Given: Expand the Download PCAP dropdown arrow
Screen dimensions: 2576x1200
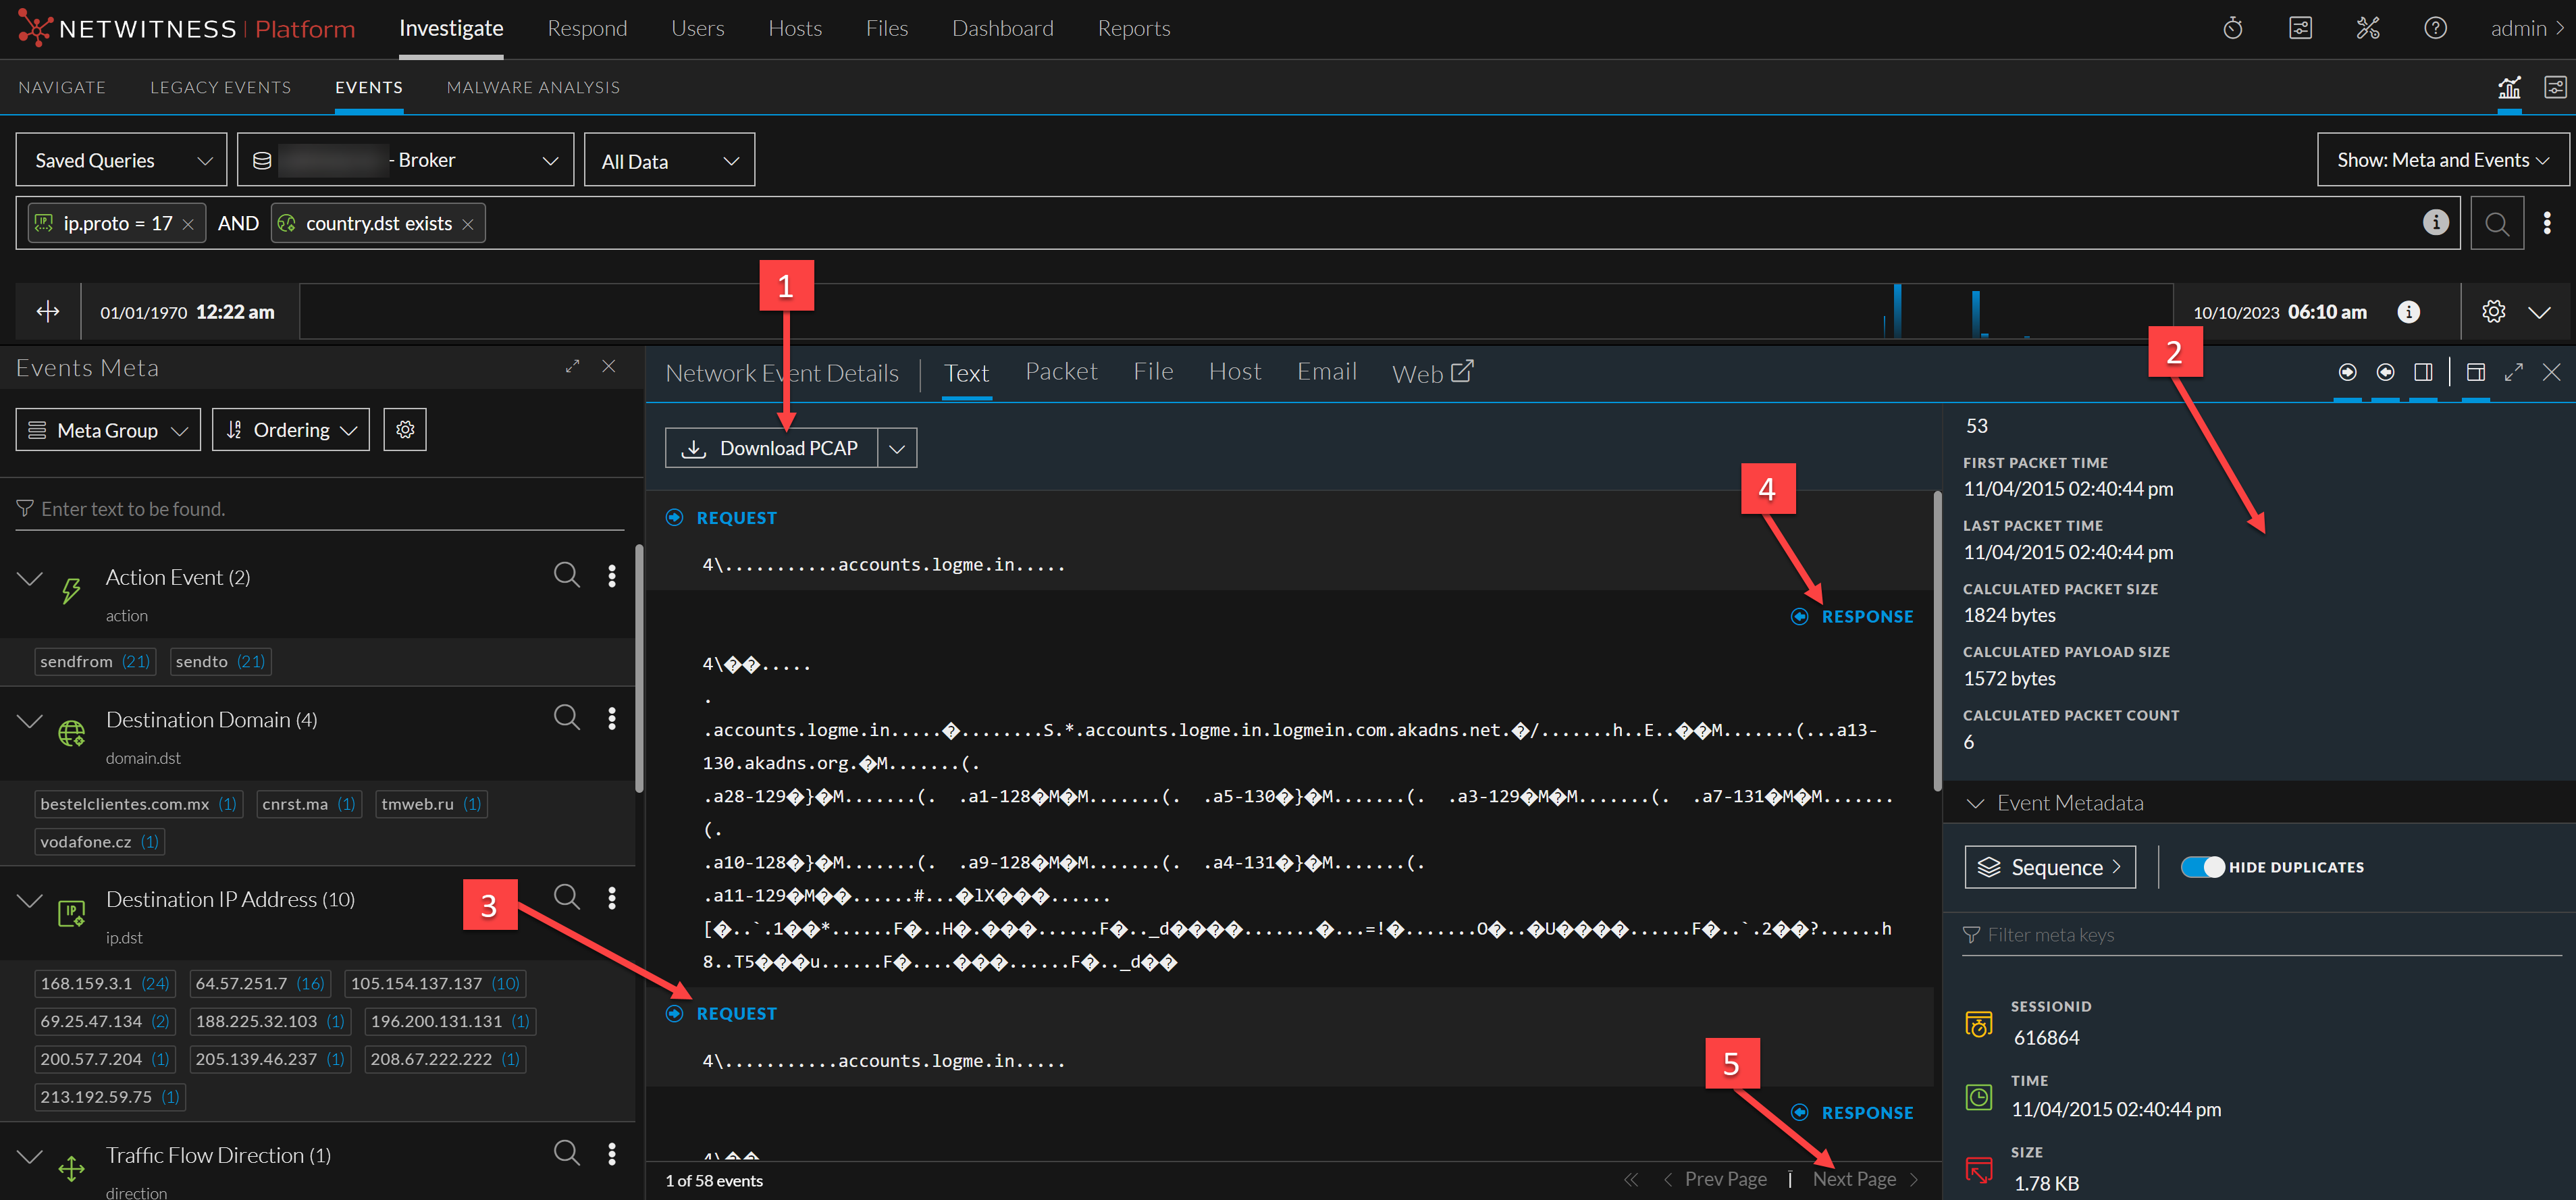Looking at the screenshot, I should coord(897,449).
